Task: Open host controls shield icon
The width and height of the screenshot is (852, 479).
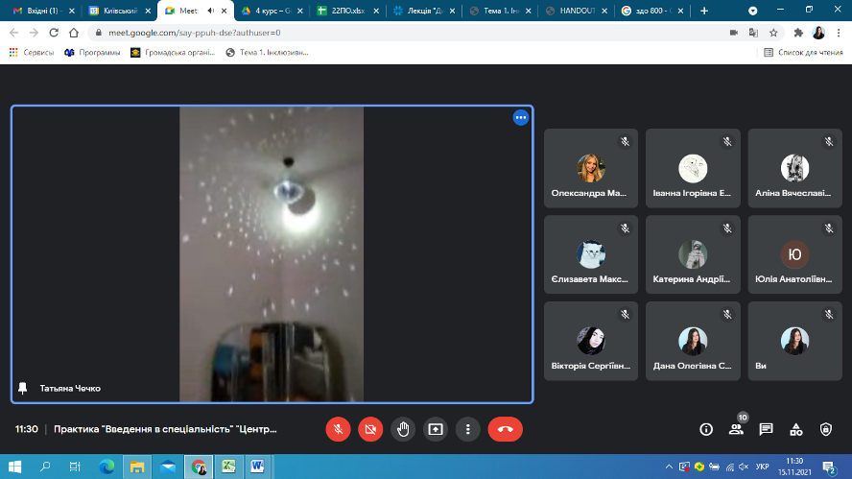Action: (x=826, y=429)
